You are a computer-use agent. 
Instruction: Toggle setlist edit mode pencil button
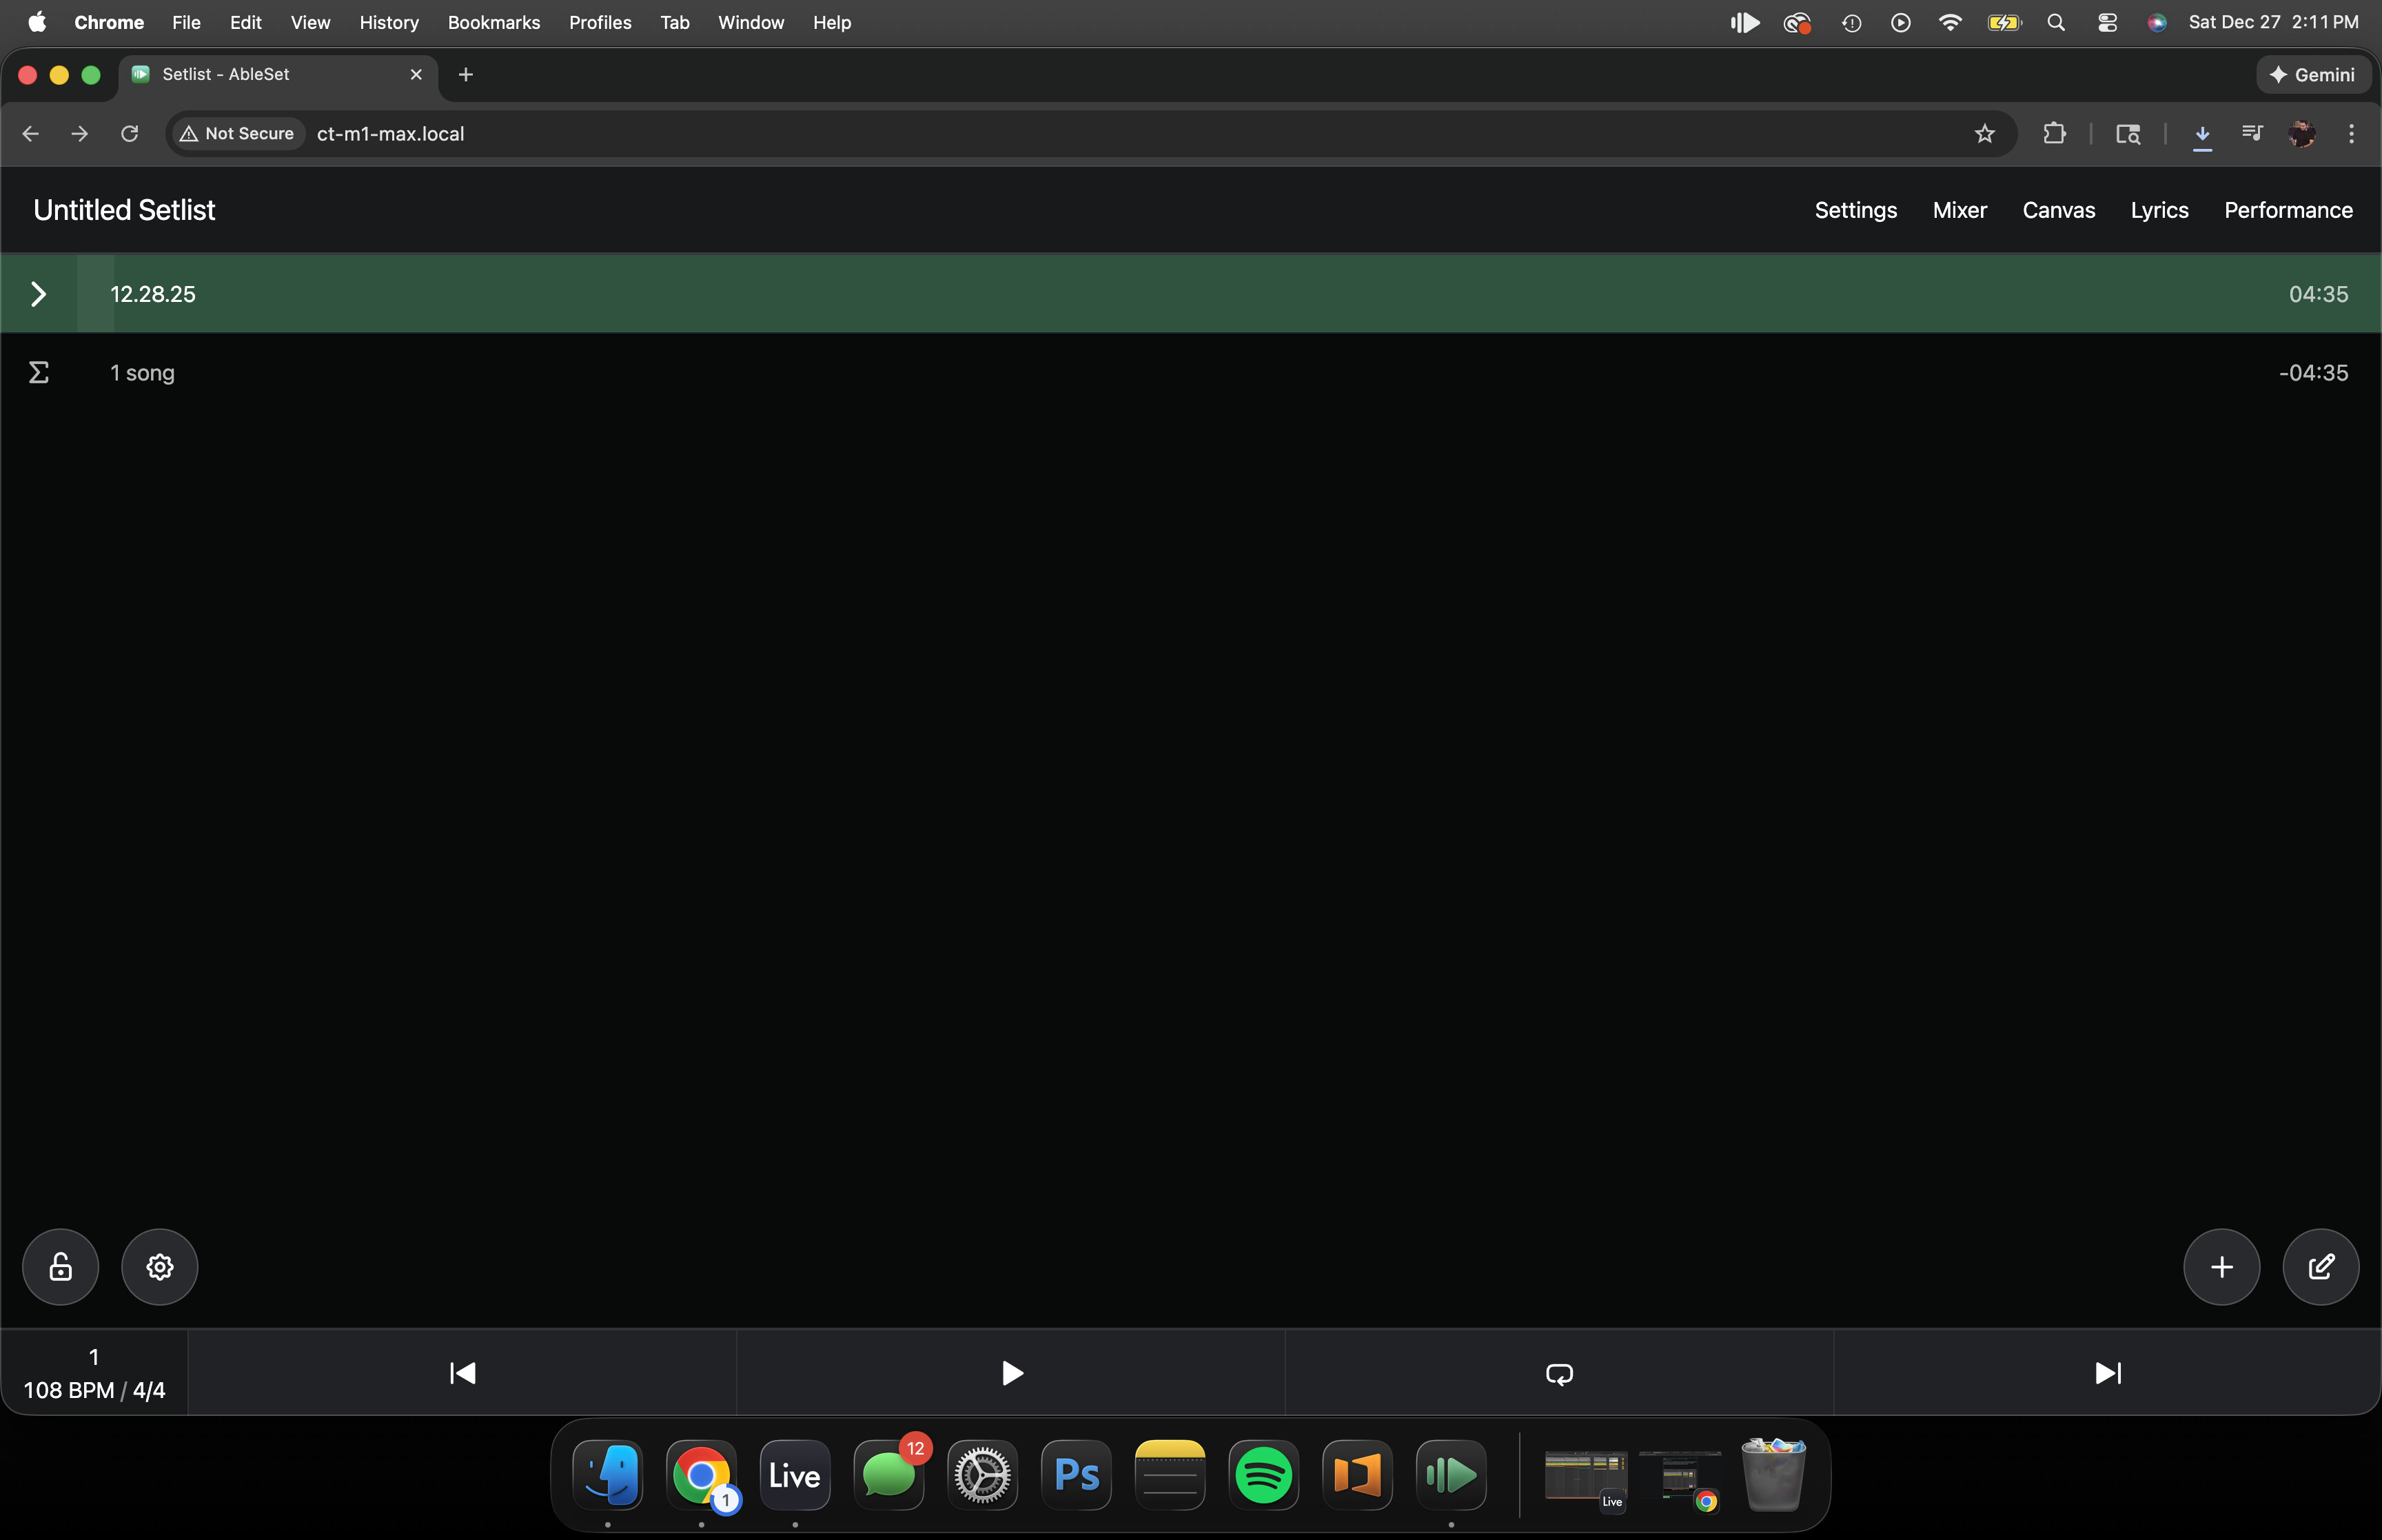coord(2320,1267)
